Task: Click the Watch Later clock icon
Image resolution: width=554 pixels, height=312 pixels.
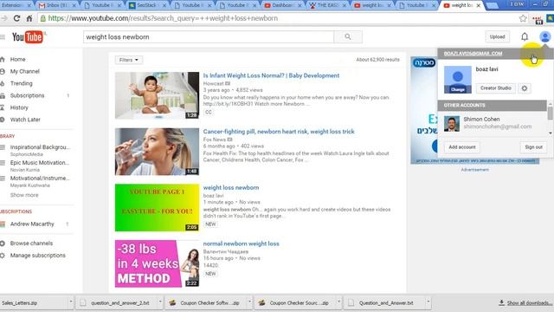Action: tap(3, 120)
